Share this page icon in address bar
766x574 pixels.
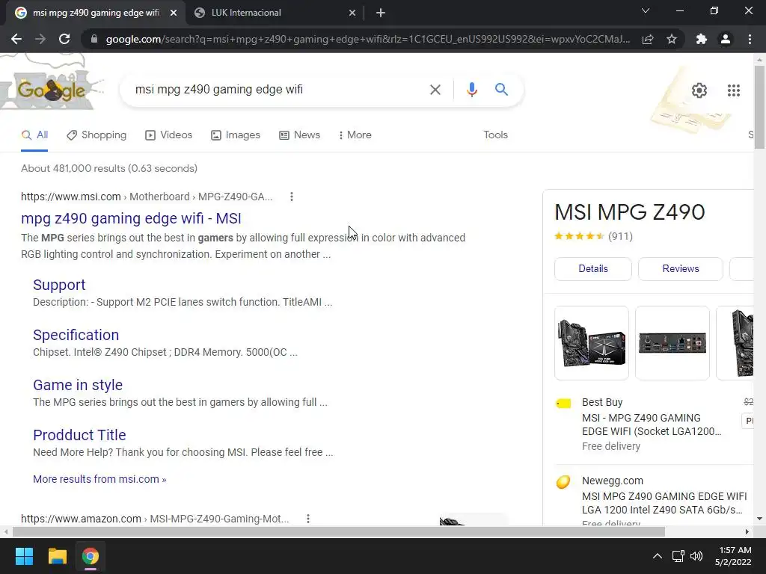pyautogui.click(x=648, y=39)
